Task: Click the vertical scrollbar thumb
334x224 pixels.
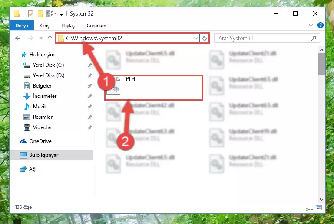Action: (x=322, y=64)
